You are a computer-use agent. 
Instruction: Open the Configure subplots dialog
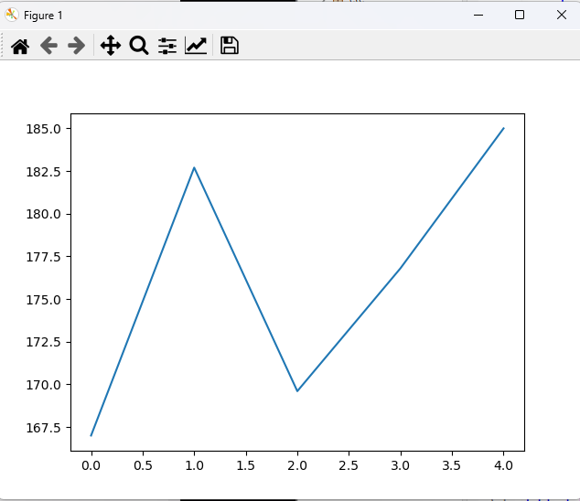(x=167, y=46)
